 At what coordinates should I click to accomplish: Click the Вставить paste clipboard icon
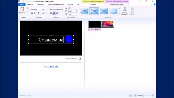pyautogui.click(x=22, y=9)
